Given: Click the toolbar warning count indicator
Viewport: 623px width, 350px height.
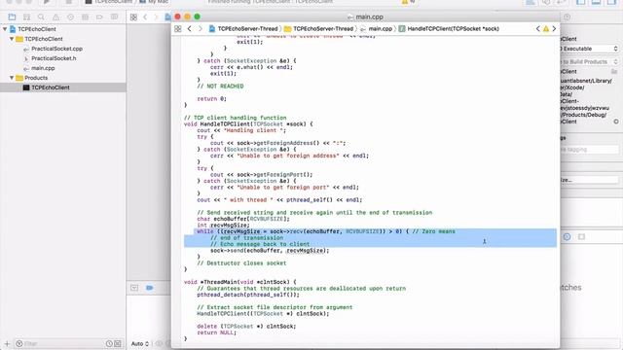Looking at the screenshot, I should tap(408, 2).
